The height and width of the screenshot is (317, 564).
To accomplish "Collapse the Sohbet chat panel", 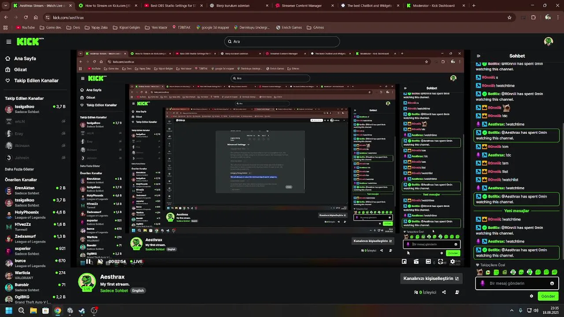I will [479, 56].
